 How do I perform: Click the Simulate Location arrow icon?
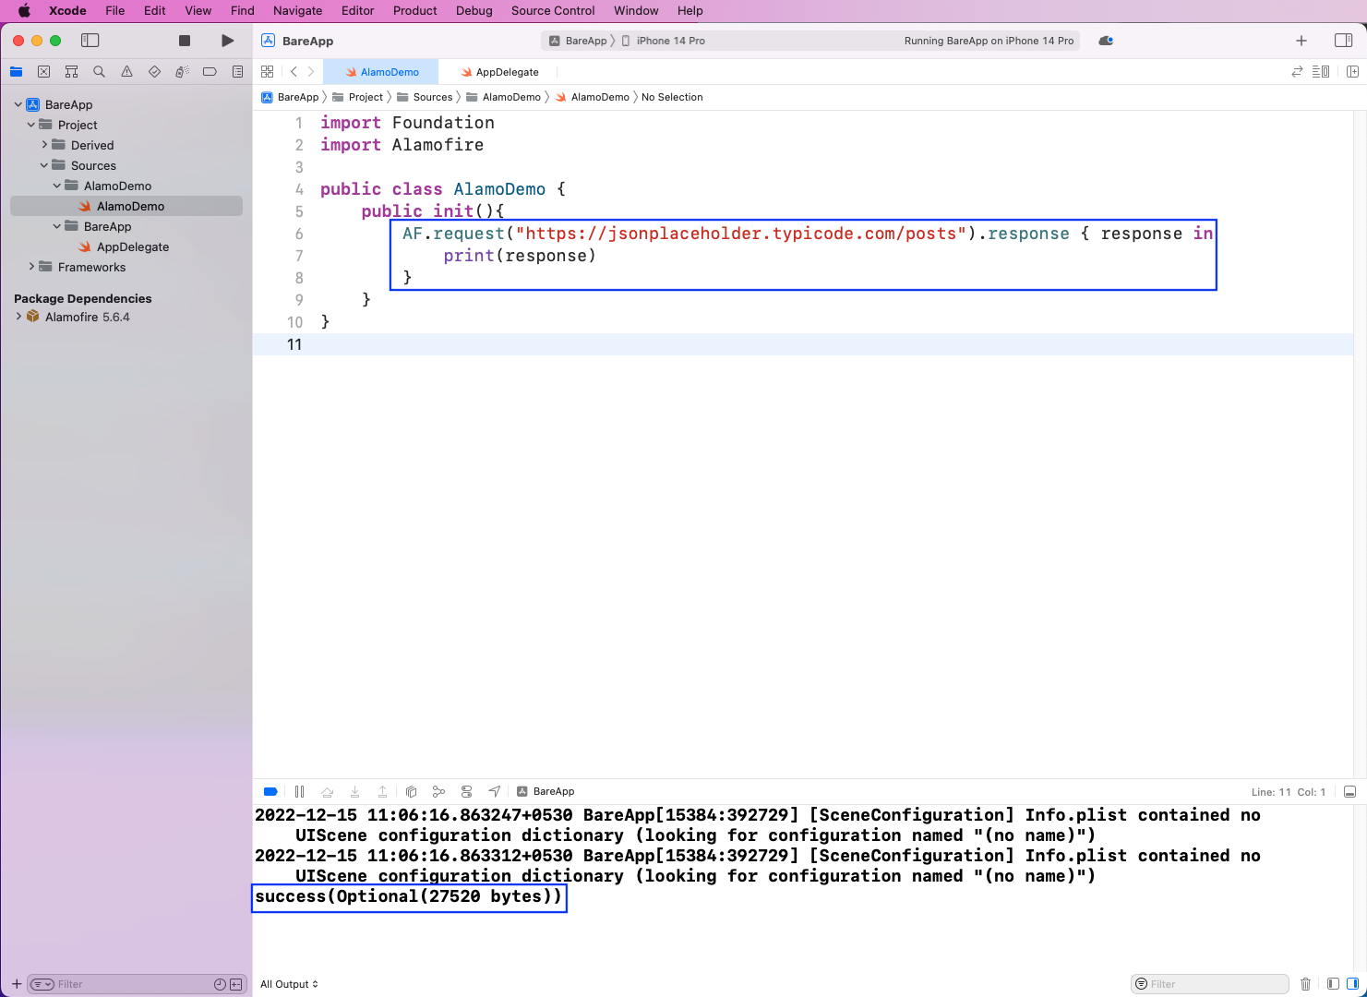(495, 791)
